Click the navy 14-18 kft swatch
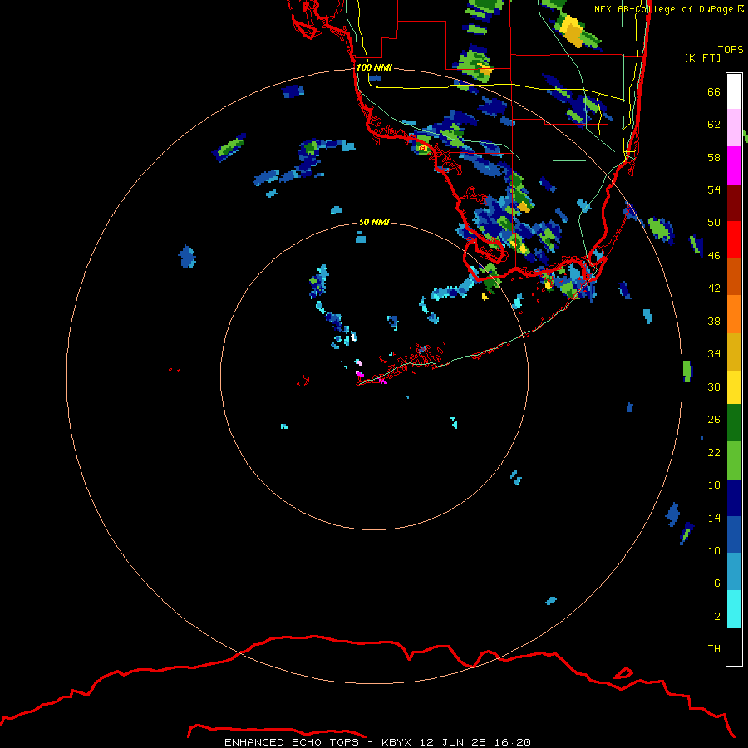 [734, 498]
